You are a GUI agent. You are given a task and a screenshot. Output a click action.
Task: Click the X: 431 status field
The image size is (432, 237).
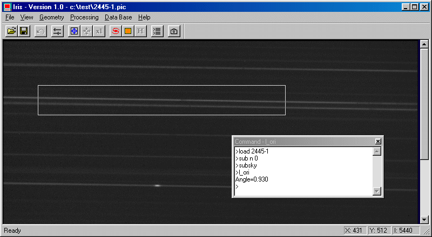tap(355, 231)
